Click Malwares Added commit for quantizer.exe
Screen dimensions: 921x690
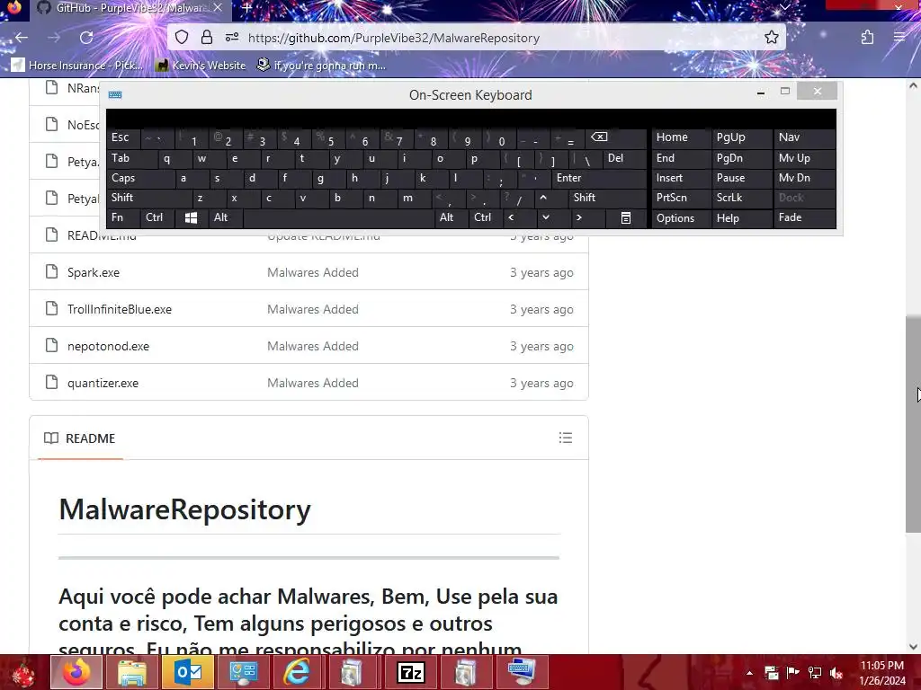(x=312, y=383)
